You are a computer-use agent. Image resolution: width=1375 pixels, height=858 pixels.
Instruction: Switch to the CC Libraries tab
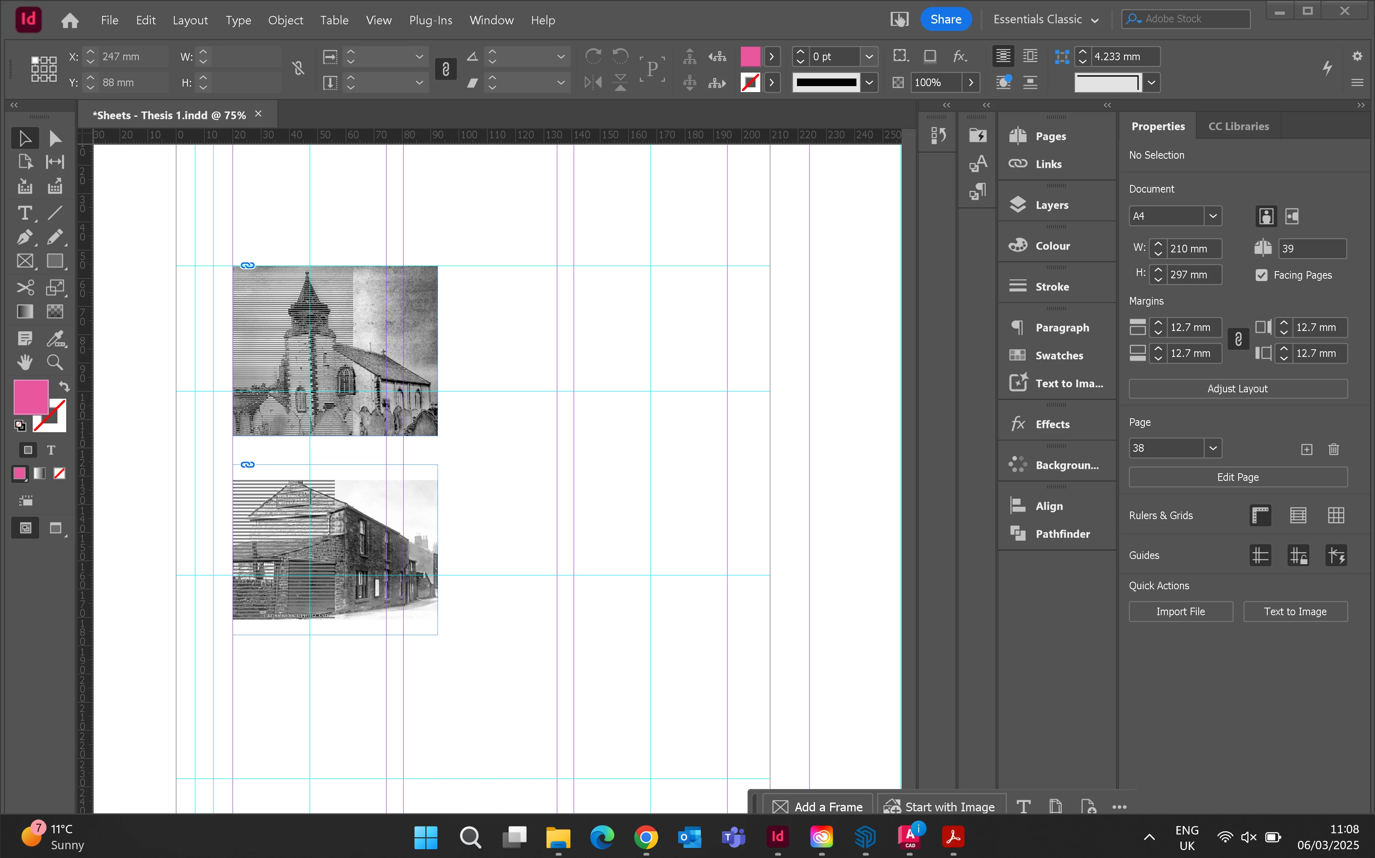pyautogui.click(x=1238, y=126)
